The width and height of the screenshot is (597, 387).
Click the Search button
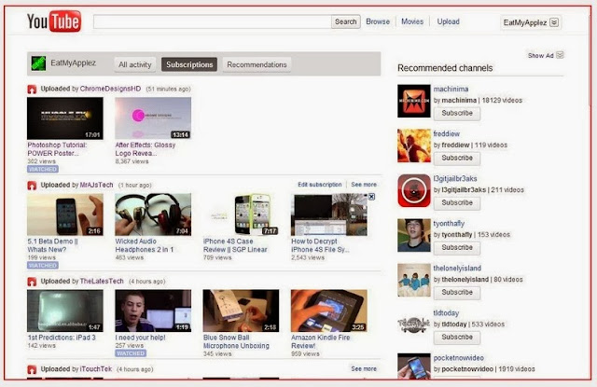tap(345, 21)
